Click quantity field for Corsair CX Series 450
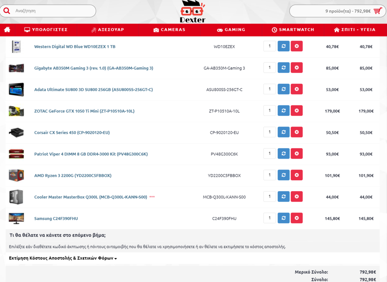 pos(270,132)
